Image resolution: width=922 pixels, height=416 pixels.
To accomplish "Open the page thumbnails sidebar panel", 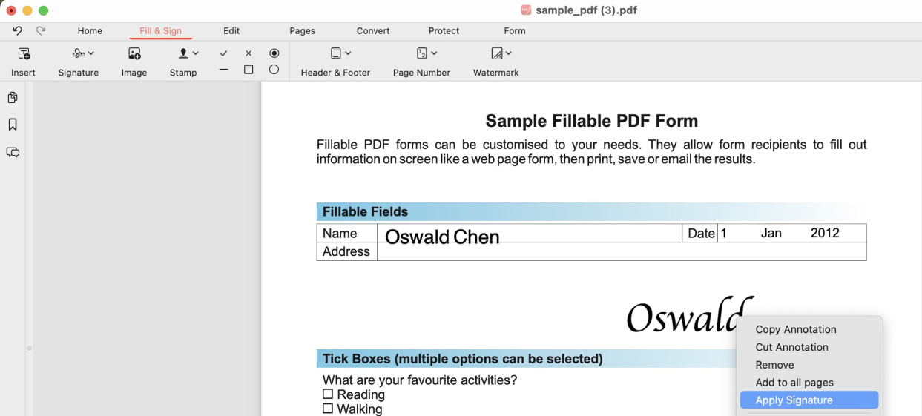I will (x=13, y=98).
